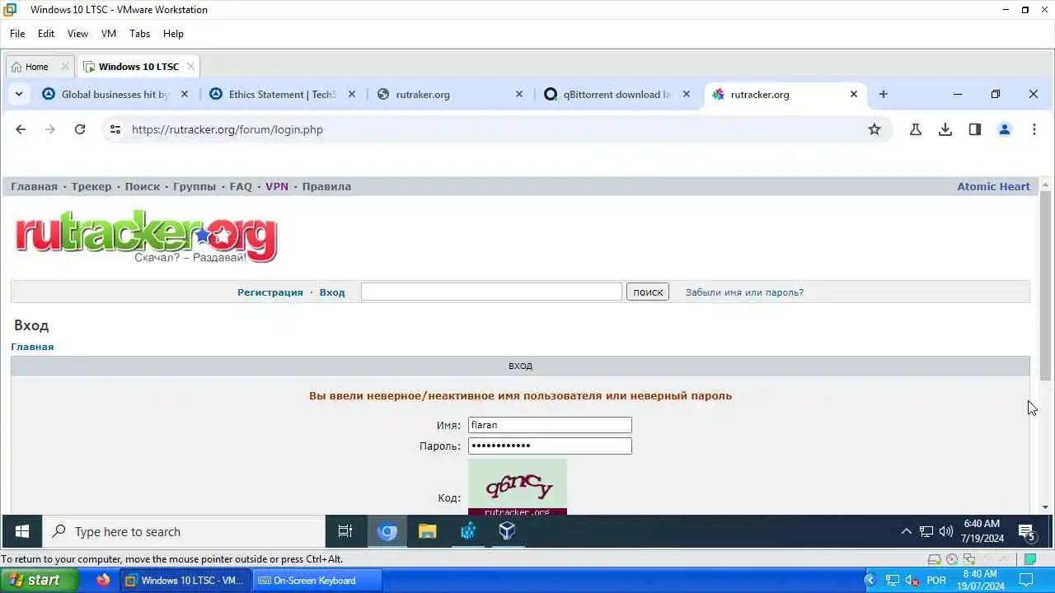Switch to Ethics Statement TechS tab
This screenshot has height=593, width=1055.
[x=283, y=94]
